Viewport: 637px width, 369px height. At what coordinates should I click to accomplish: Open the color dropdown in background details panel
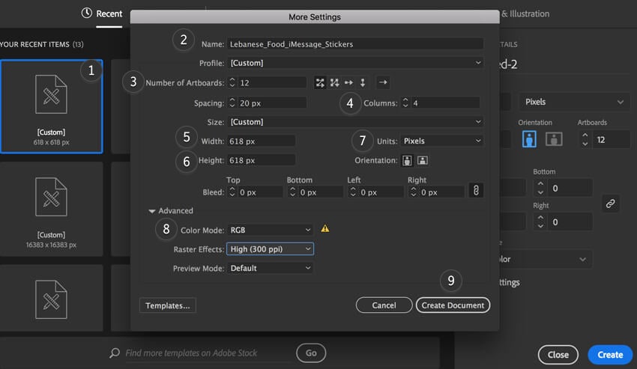tap(546, 259)
